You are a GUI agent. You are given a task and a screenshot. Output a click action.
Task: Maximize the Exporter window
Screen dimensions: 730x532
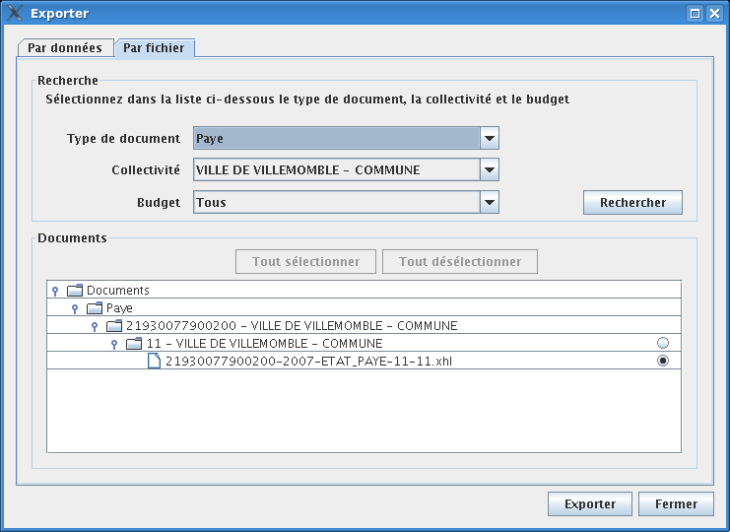pyautogui.click(x=695, y=14)
